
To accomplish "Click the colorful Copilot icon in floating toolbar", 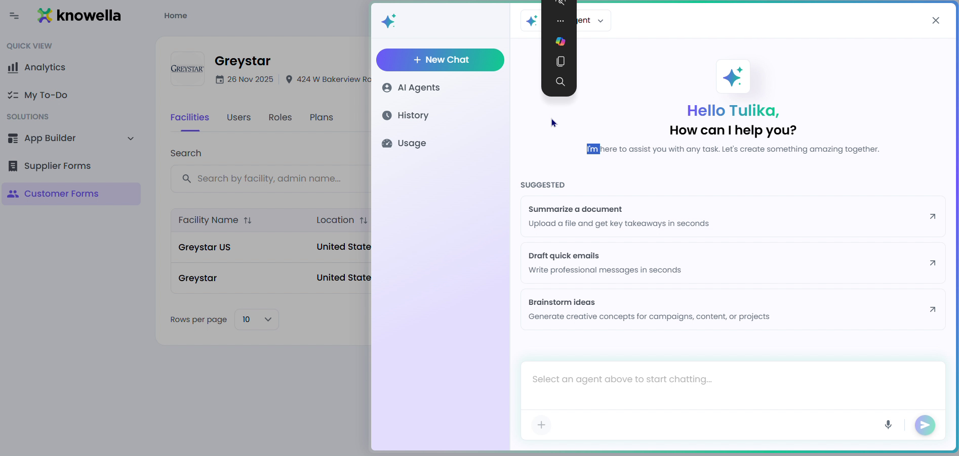I will (x=560, y=41).
